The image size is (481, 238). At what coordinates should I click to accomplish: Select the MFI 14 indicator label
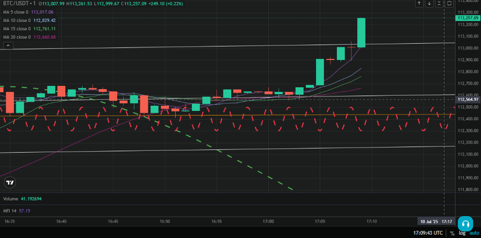10,210
